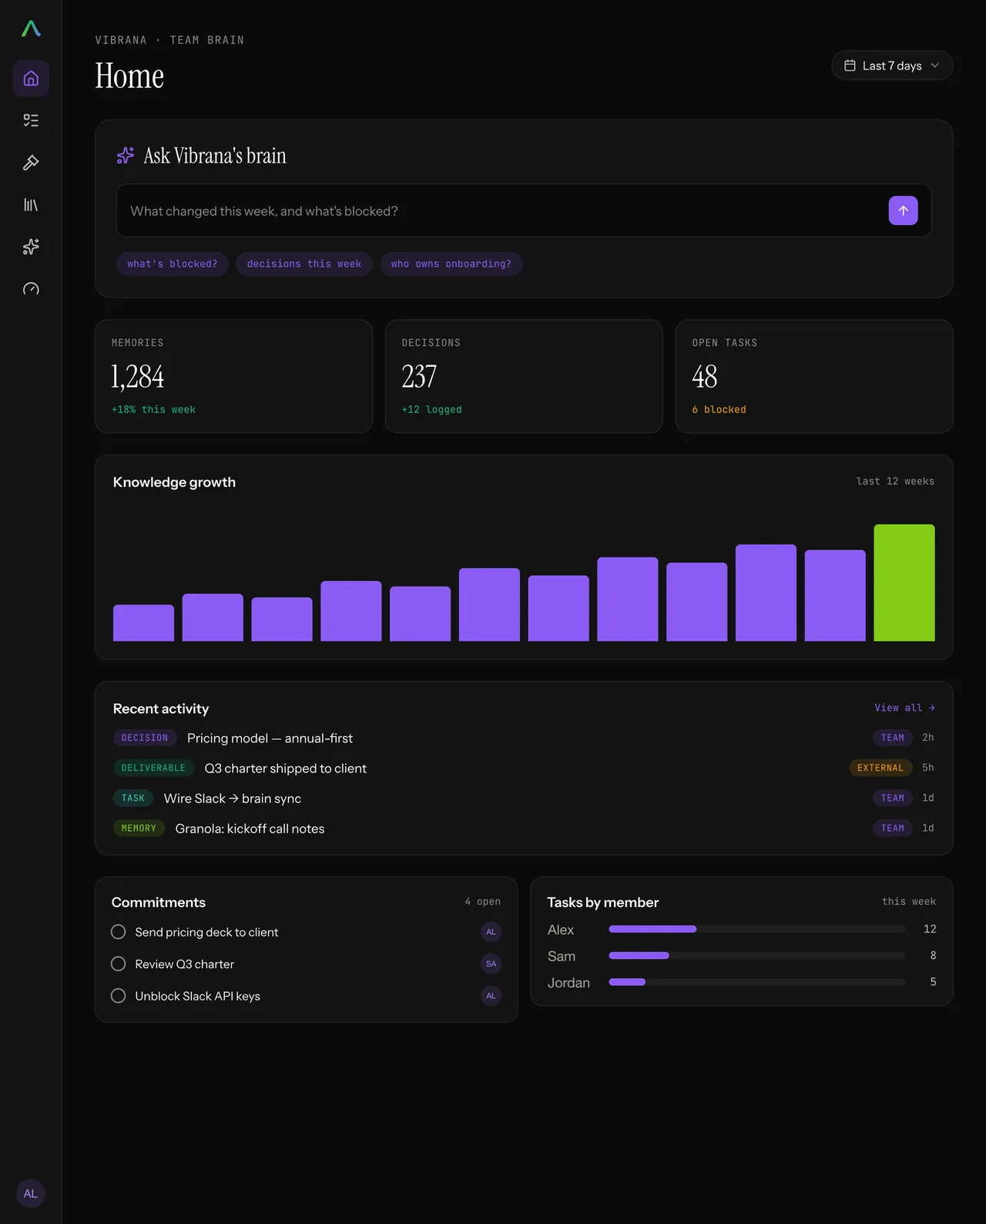Expand the 'Last 7 days' date dropdown
This screenshot has height=1224, width=986.
click(x=892, y=66)
